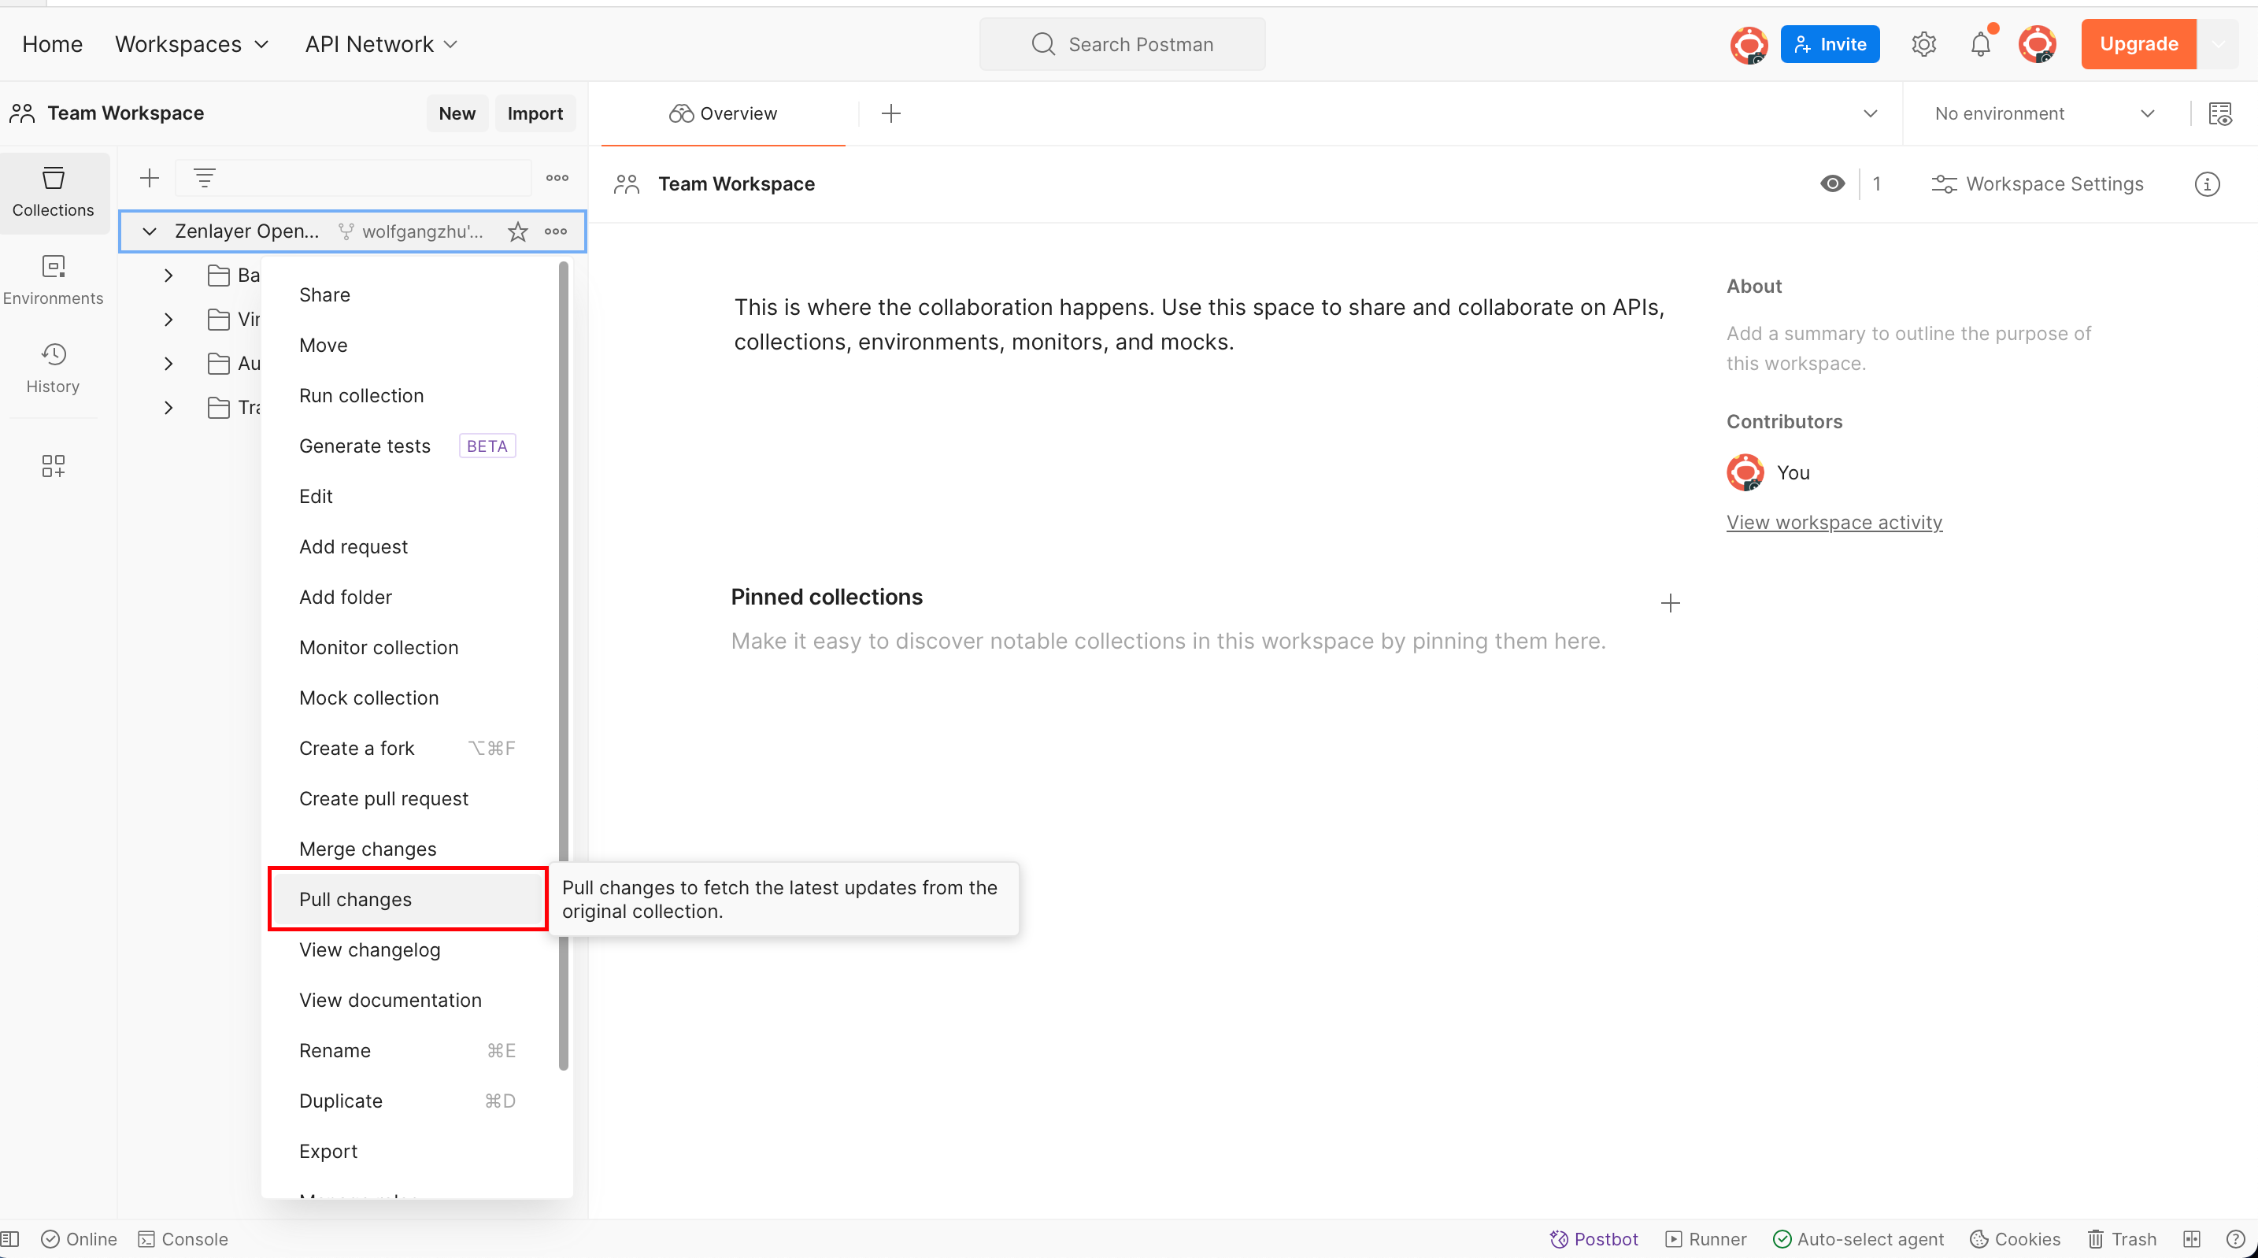Click the Import button
This screenshot has height=1258, width=2258.
(x=535, y=114)
